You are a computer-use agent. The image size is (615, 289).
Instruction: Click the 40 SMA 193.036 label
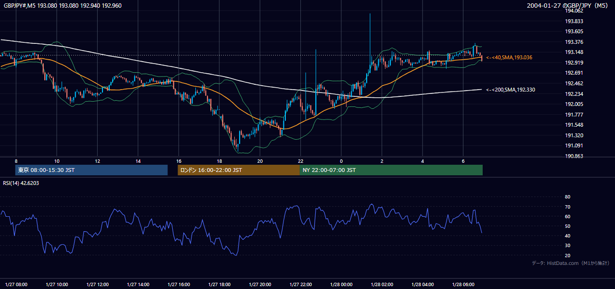pyautogui.click(x=509, y=57)
